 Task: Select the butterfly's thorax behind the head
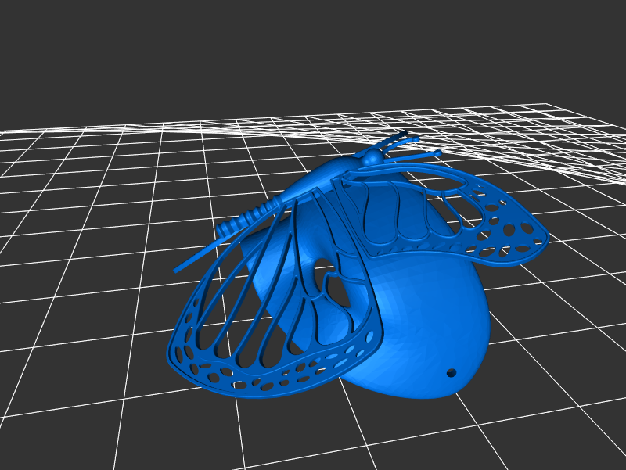333,170
